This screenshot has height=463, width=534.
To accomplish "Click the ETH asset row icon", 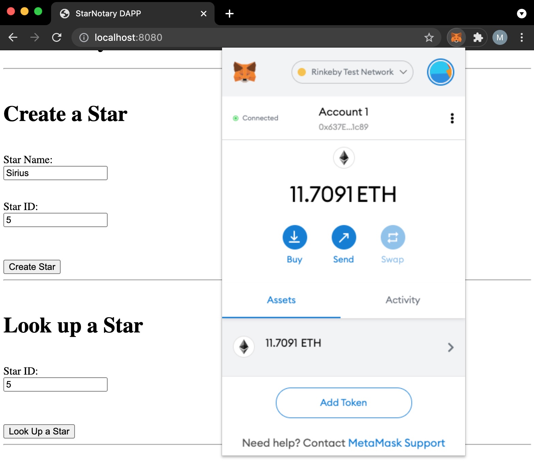I will click(x=244, y=347).
